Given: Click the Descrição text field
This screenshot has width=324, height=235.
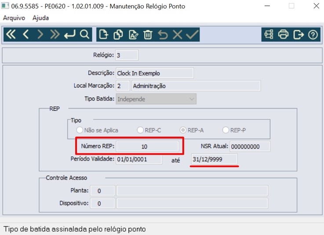Looking at the screenshot, I should click(x=155, y=73).
